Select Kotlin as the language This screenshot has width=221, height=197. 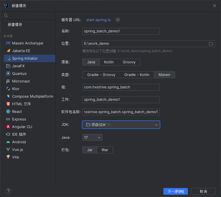109,62
